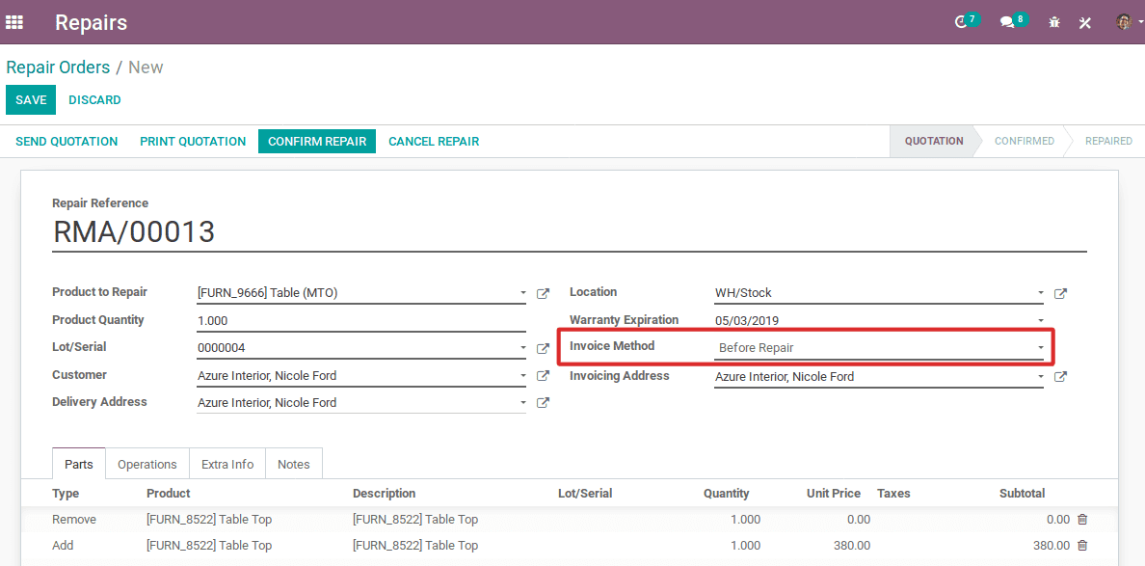The height and width of the screenshot is (566, 1145).
Task: Click Send Quotation
Action: tap(67, 142)
